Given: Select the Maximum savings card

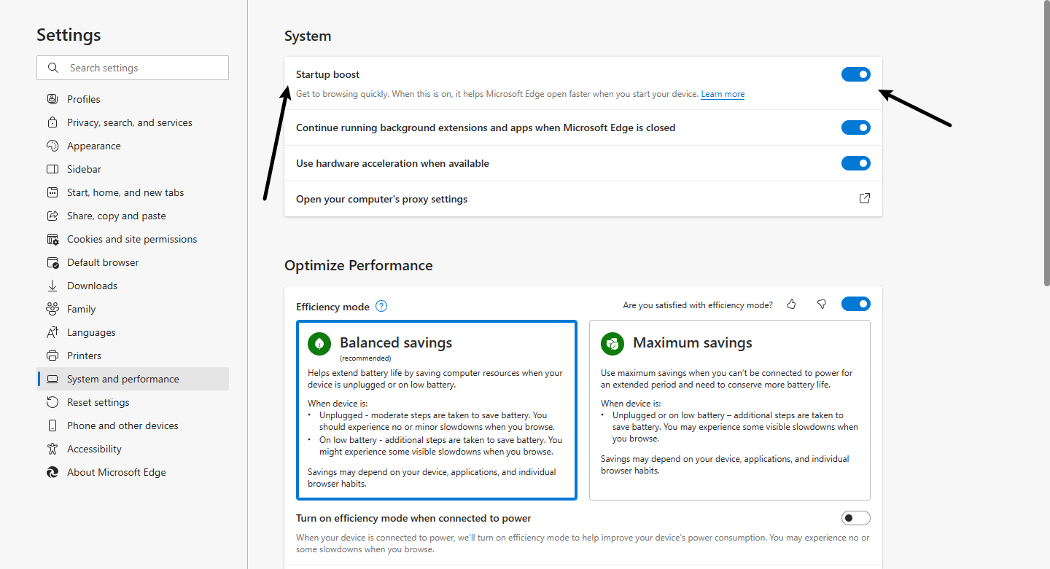Looking at the screenshot, I should click(x=730, y=410).
